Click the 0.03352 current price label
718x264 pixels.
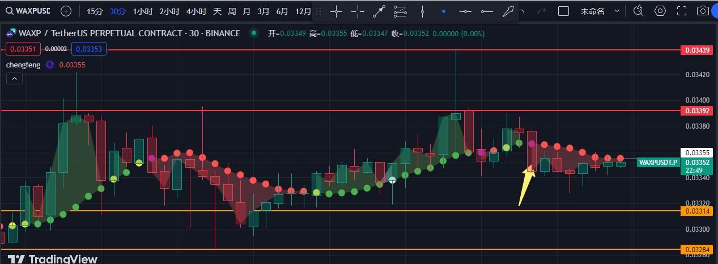697,162
